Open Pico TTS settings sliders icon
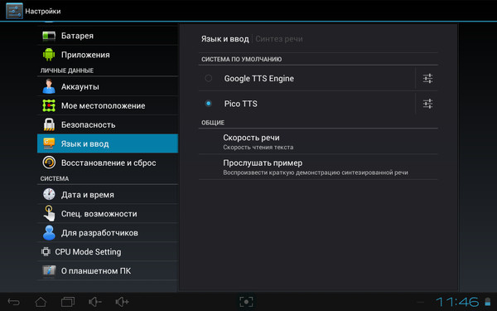The height and width of the screenshot is (311, 497). [x=427, y=104]
